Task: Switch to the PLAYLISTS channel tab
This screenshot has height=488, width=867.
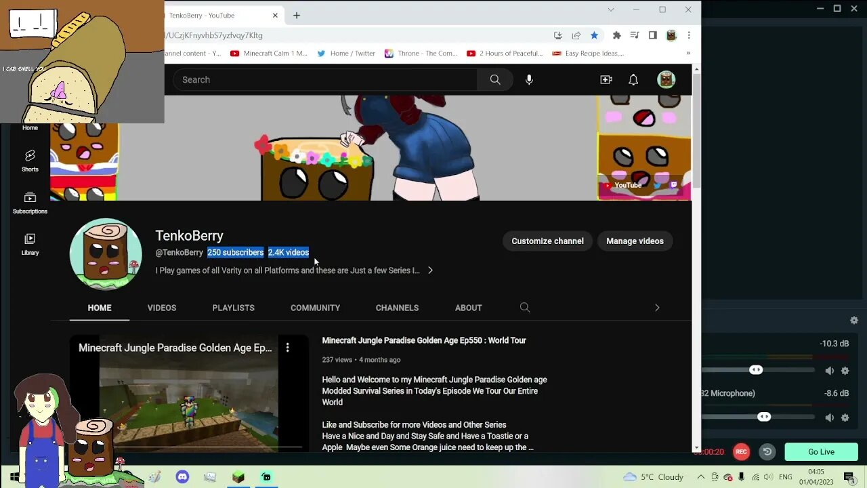Action: coord(234,308)
